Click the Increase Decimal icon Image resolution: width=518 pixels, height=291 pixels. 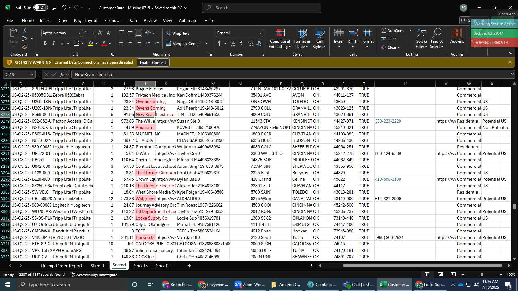(x=251, y=43)
